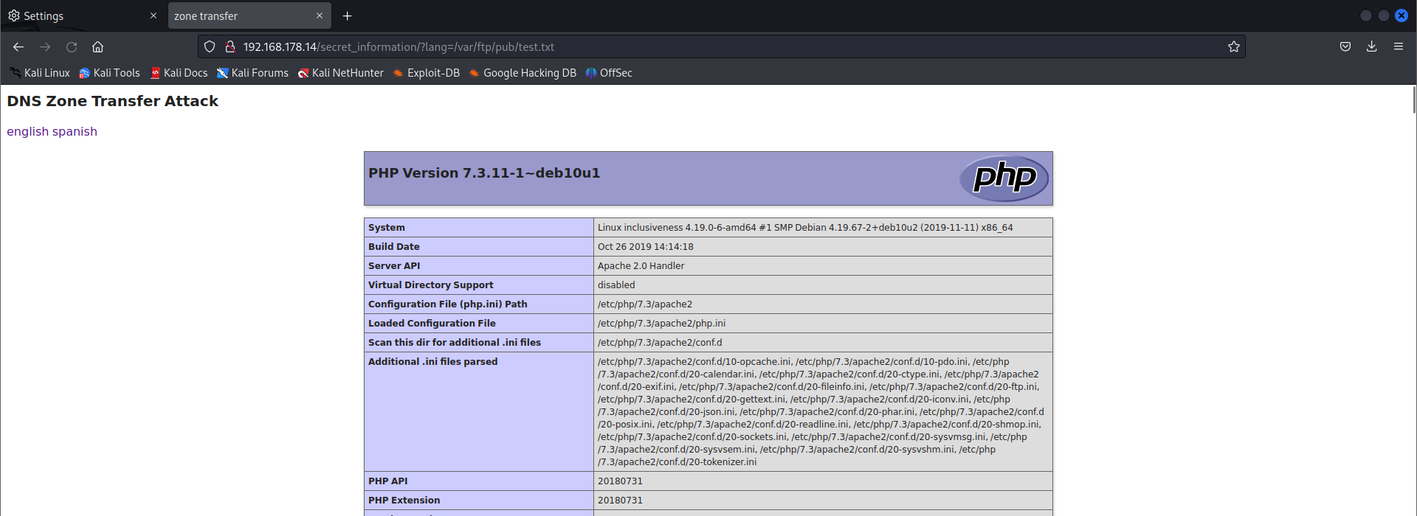The width and height of the screenshot is (1417, 516).
Task: Click 'Scan this dir for additional .ini files'
Action: [x=455, y=343]
